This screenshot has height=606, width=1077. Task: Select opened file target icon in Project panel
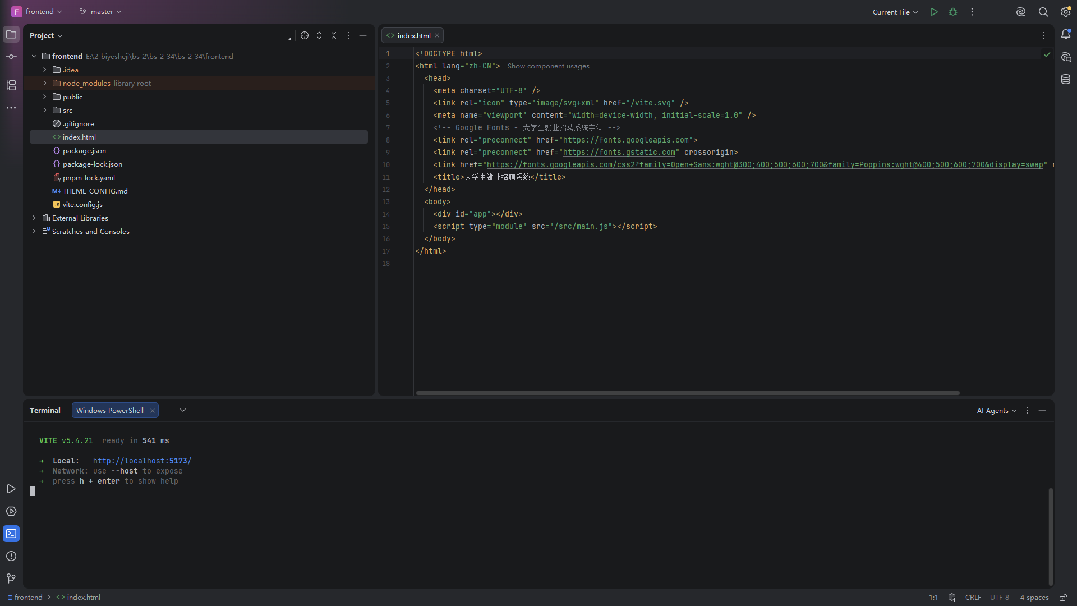(305, 35)
